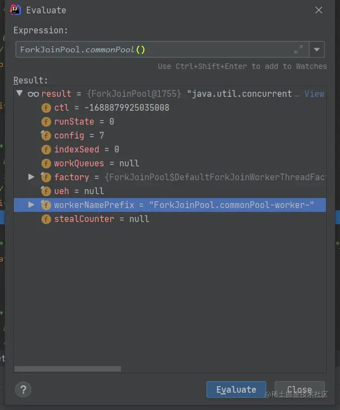Click the field icon next to config
This screenshot has width=340, height=410.
click(x=46, y=135)
